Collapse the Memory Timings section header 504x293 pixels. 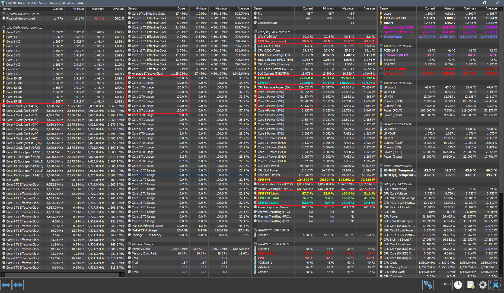pos(142,244)
